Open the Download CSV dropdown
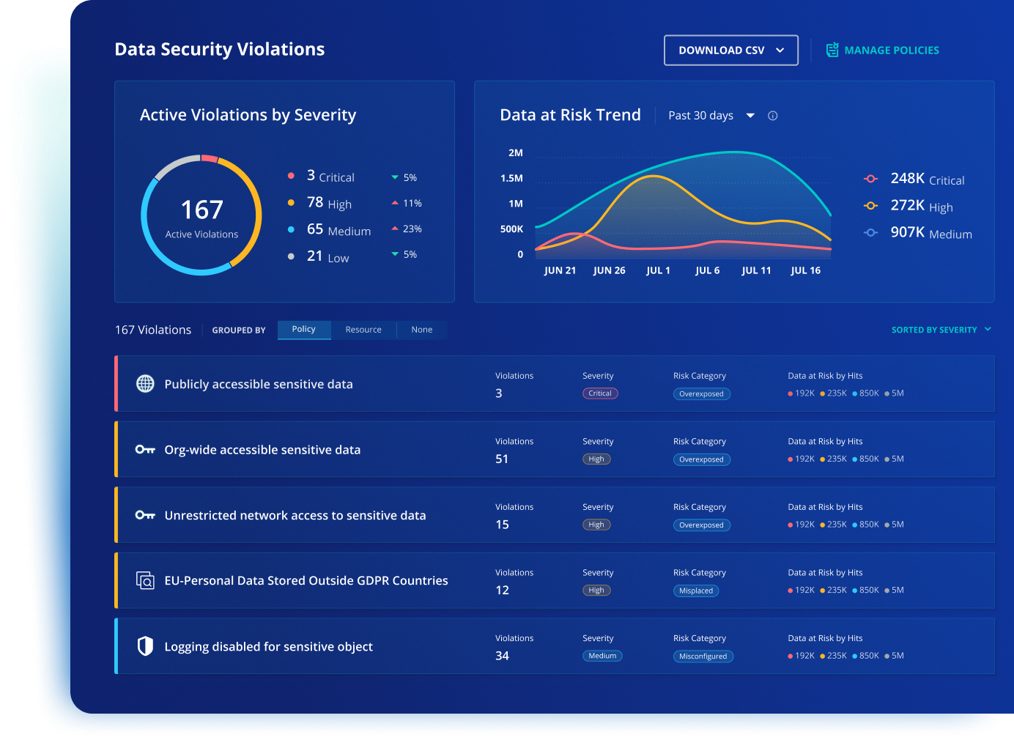 click(x=730, y=51)
